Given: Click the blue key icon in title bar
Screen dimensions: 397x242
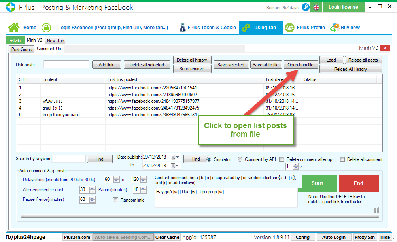Looking at the screenshot, I should [x=306, y=8].
